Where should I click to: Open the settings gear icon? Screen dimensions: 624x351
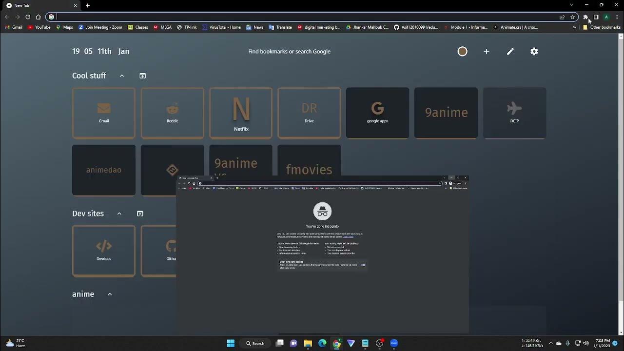(534, 51)
